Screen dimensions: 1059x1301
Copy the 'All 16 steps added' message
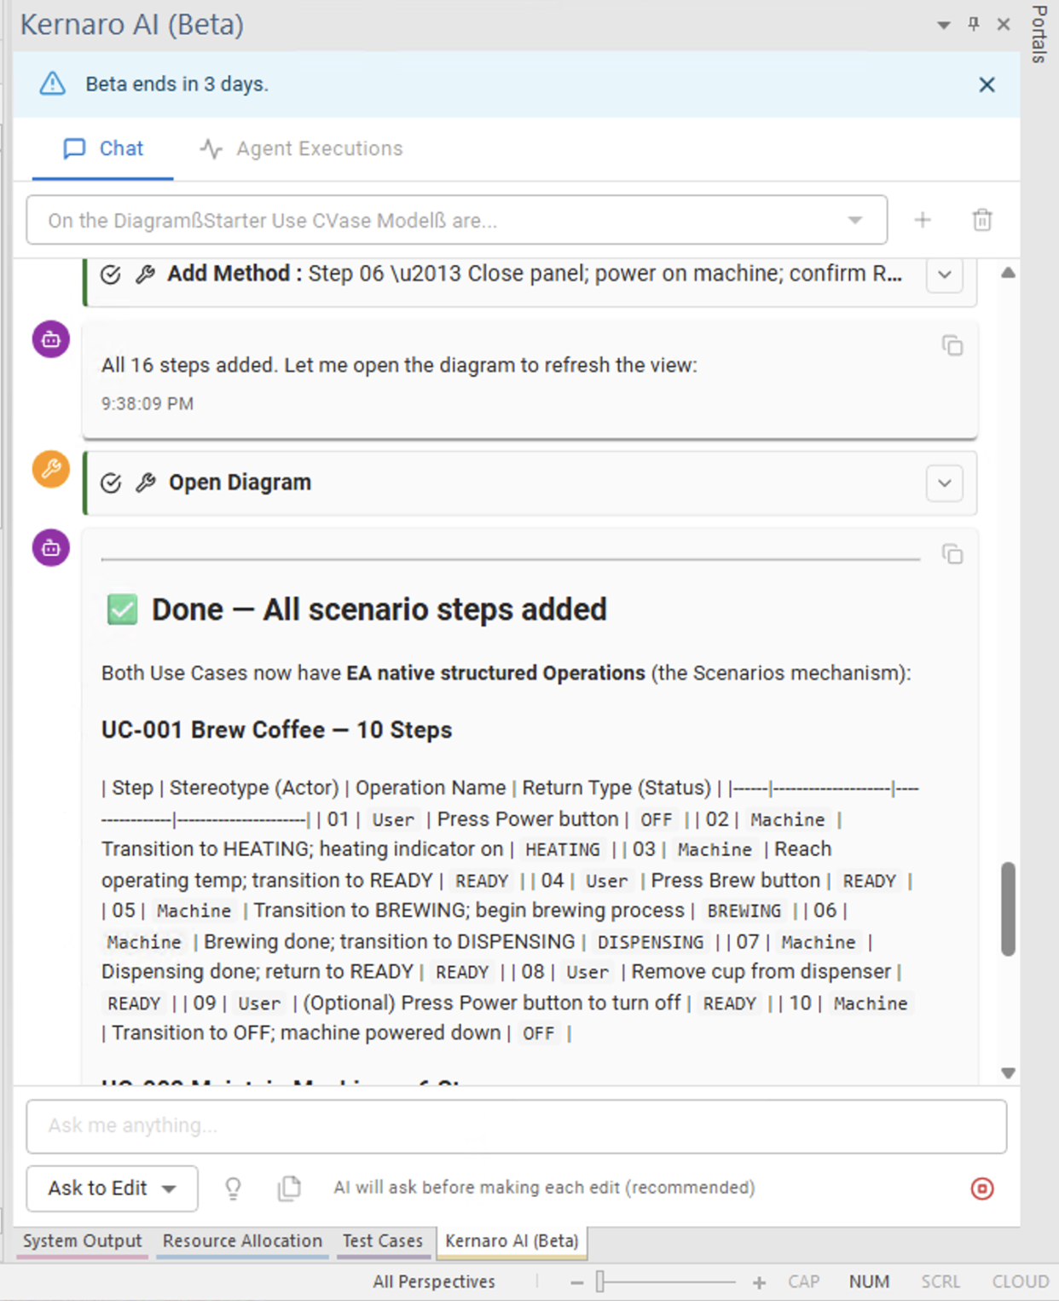(952, 345)
